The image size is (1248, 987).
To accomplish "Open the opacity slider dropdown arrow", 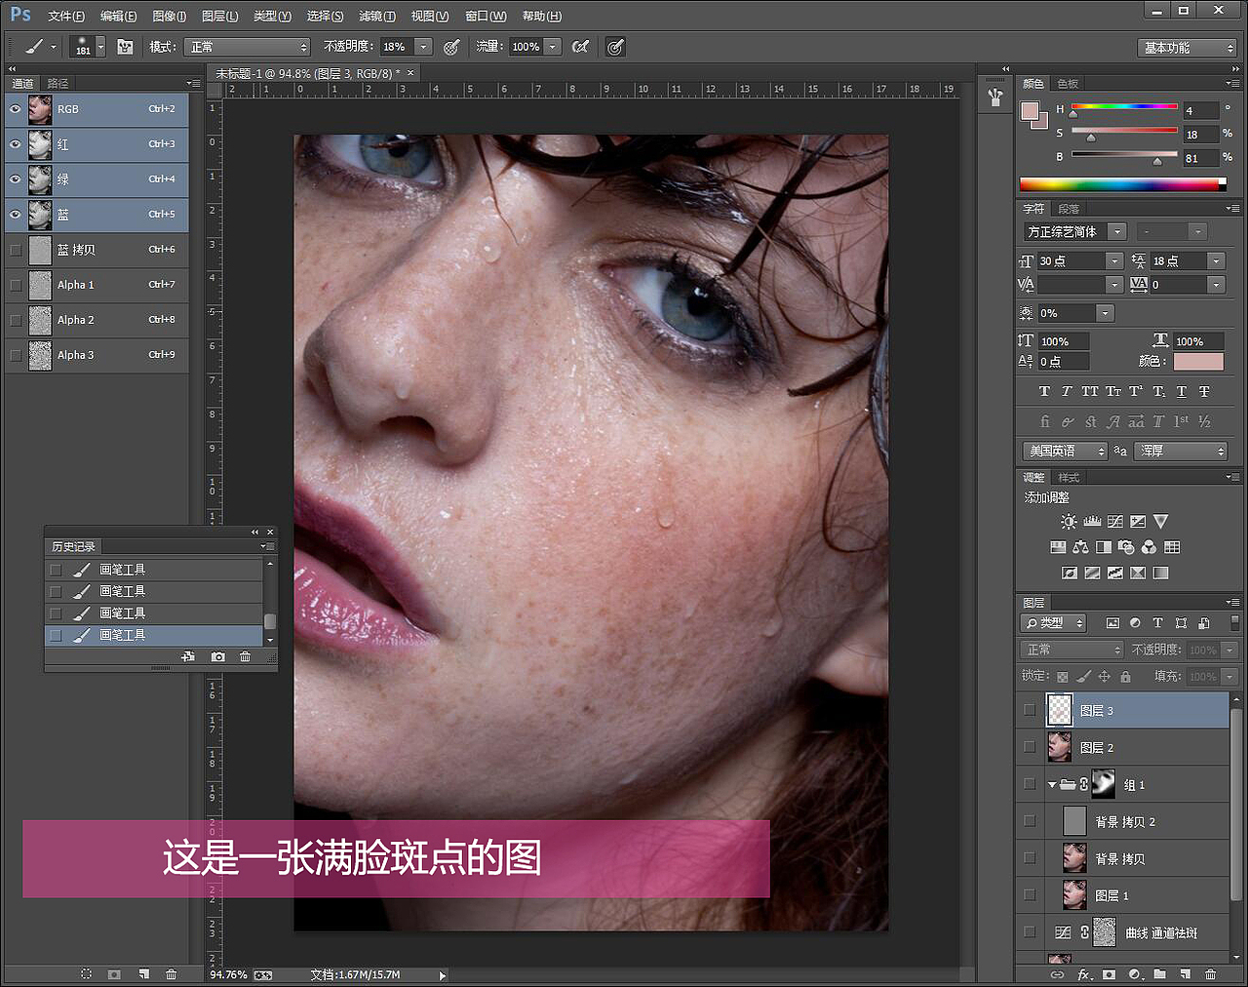I will point(423,47).
